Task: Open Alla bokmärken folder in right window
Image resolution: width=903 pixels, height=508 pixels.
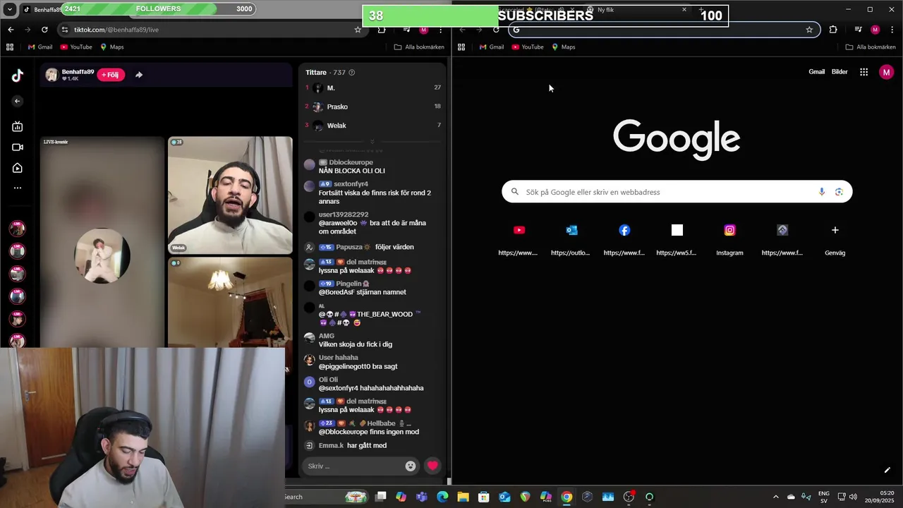Action: click(x=871, y=47)
